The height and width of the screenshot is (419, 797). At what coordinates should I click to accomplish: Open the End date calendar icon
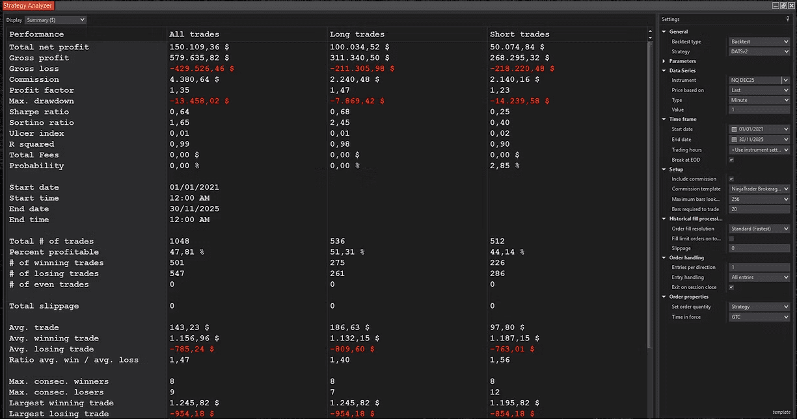tap(734, 140)
